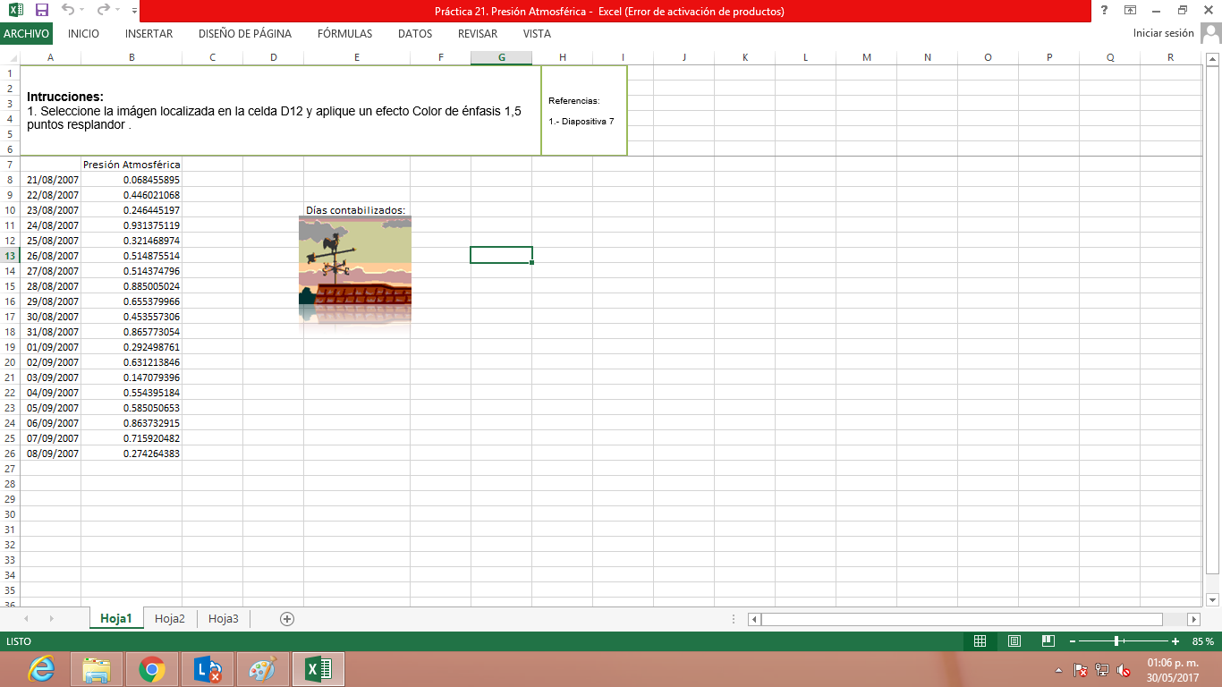Zoom out using the minus button

click(x=1073, y=641)
